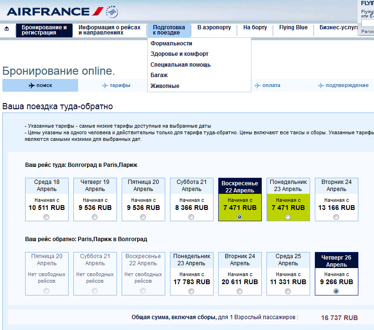
Task: Click the airplane icon beside подтверждение
Action: tap(321, 85)
